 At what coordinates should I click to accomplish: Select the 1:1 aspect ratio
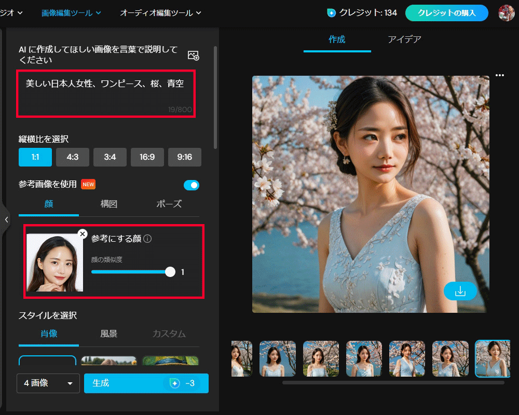pyautogui.click(x=35, y=157)
